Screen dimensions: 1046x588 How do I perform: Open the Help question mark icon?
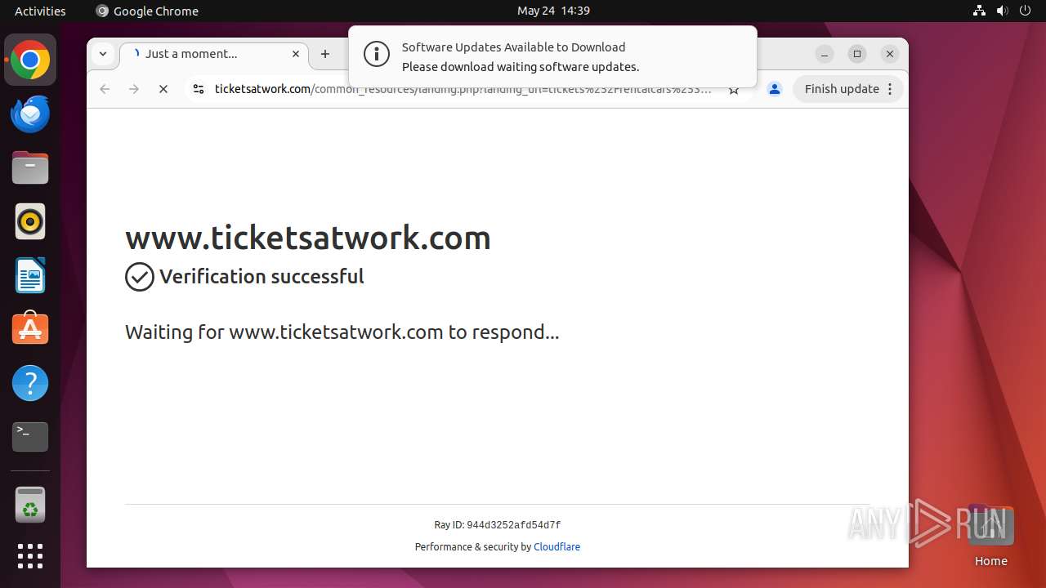(30, 382)
